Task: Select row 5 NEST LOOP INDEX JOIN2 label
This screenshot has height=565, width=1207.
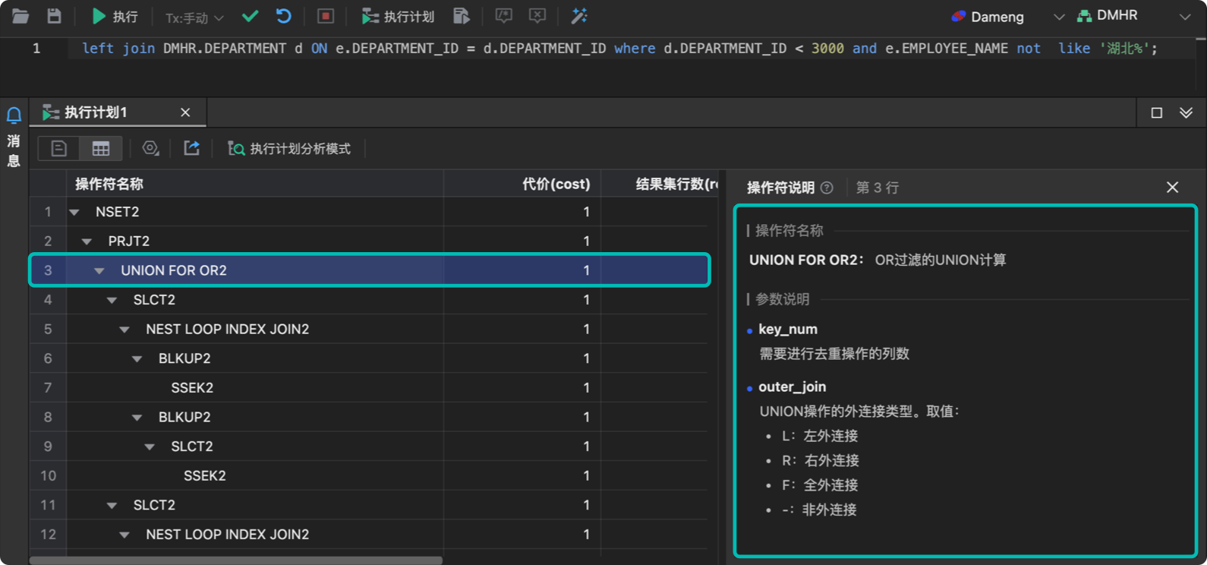Action: 228,330
